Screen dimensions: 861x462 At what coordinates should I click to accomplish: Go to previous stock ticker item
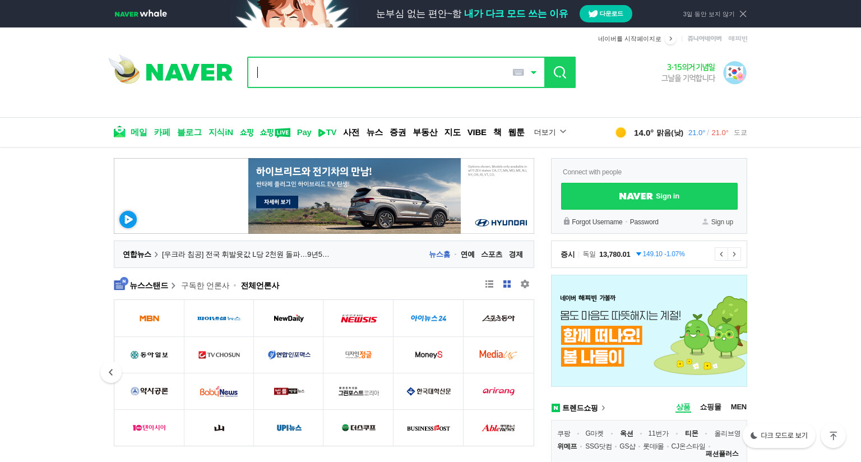tap(721, 254)
